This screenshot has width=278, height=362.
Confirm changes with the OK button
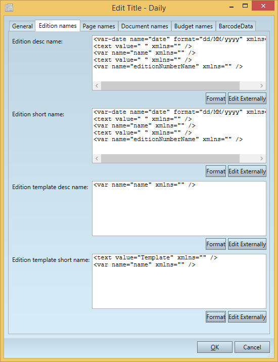pos(215,347)
